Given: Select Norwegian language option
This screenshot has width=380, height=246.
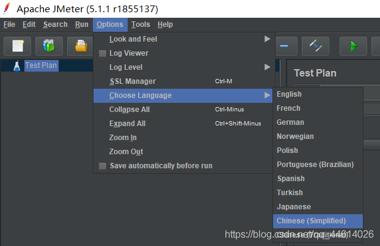Looking at the screenshot, I should (318, 136).
